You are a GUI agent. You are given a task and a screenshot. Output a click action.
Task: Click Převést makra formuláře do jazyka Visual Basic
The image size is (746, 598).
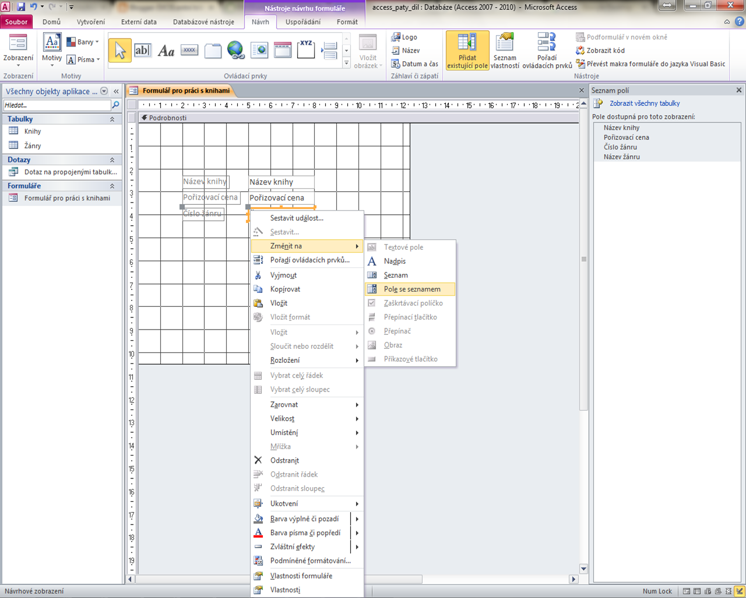point(650,64)
